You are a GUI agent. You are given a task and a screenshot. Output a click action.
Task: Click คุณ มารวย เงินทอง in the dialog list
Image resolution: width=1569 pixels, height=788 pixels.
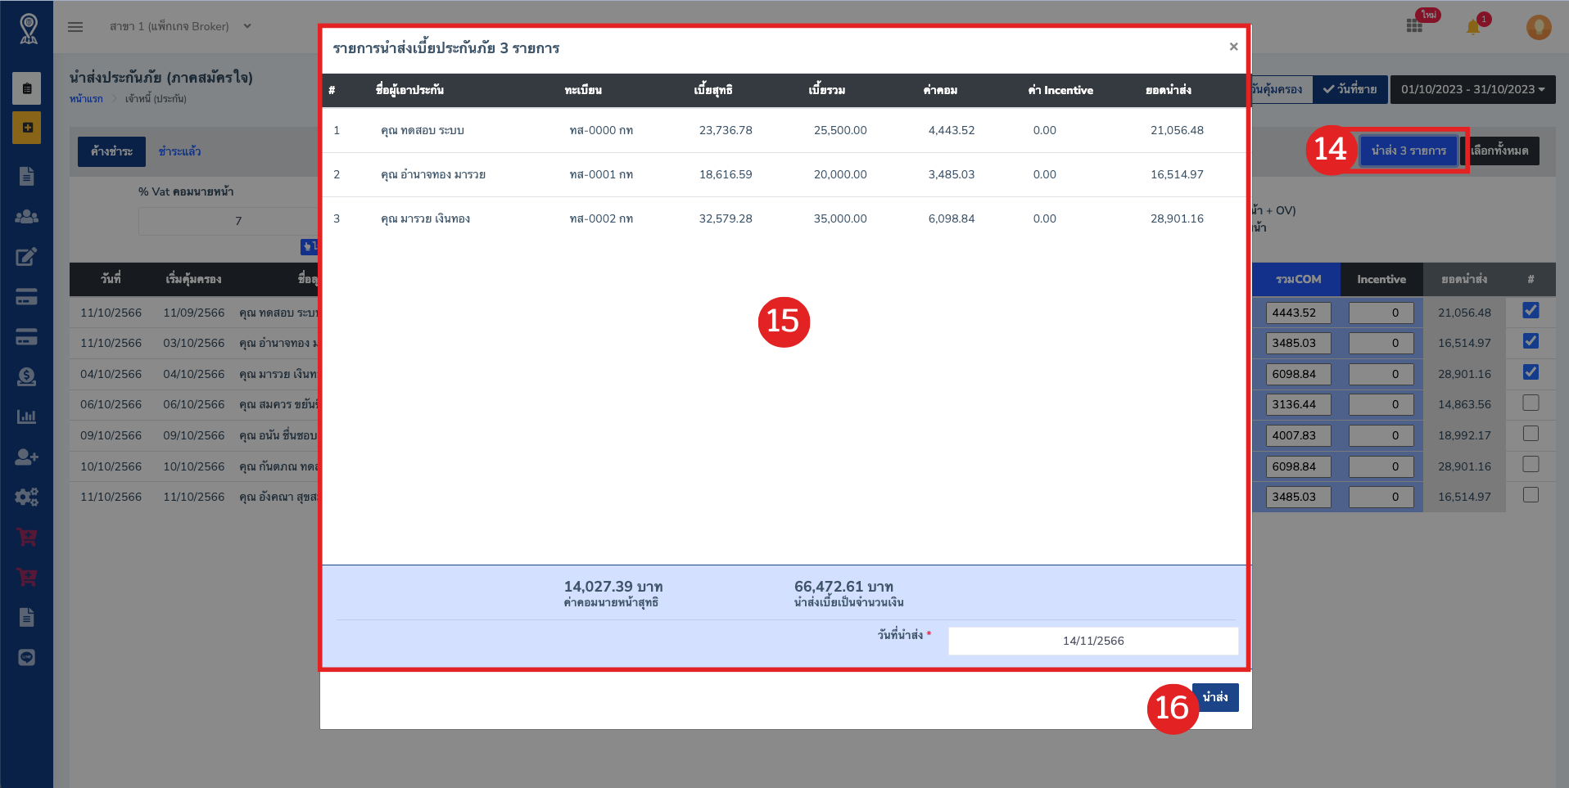point(426,218)
